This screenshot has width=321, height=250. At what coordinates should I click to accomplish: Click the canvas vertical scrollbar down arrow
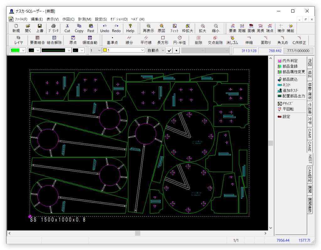pos(271,228)
